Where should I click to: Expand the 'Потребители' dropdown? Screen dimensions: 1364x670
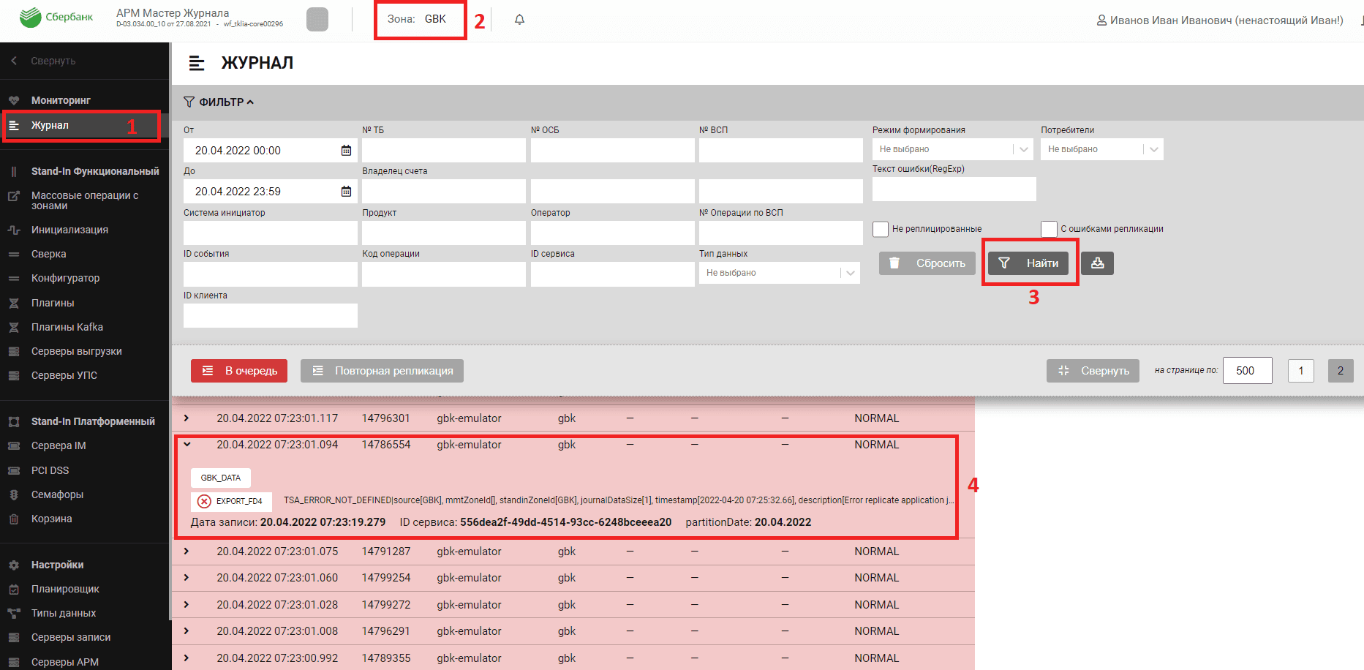click(x=1101, y=149)
